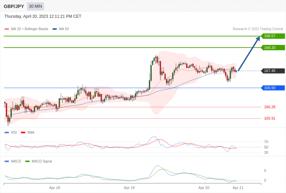Click the 168.57 resistance price tag
The height and width of the screenshot is (193, 286).
[x=273, y=36]
